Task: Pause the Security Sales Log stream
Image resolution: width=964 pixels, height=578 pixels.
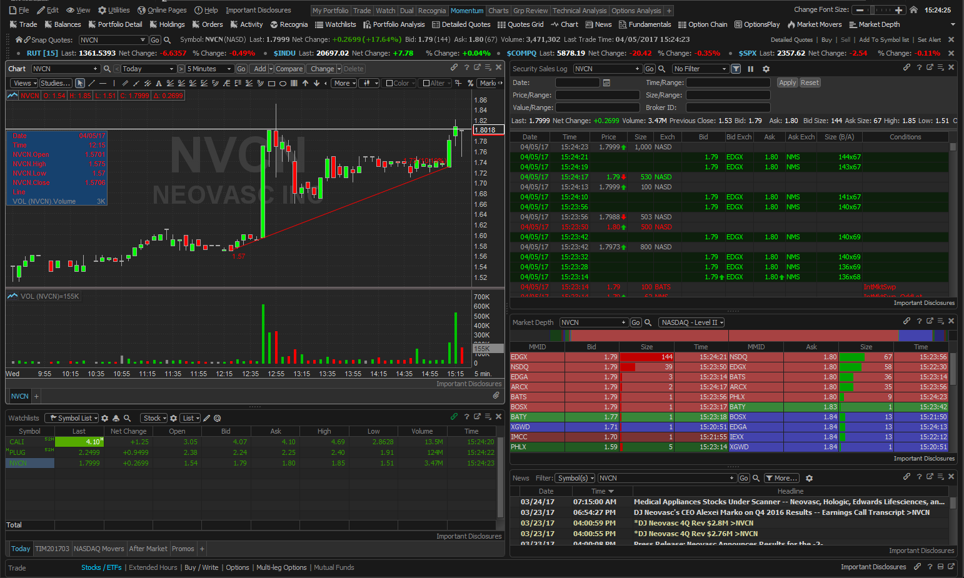Action: (x=751, y=69)
